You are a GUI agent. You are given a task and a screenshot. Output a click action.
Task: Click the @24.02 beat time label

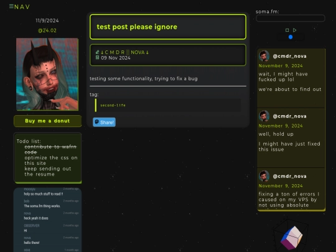47,30
